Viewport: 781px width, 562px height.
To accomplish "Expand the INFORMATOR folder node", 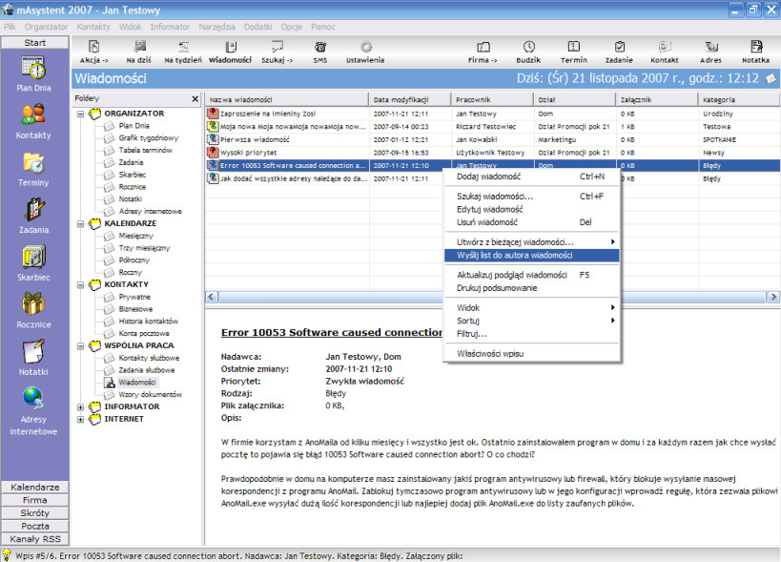I will 80,407.
